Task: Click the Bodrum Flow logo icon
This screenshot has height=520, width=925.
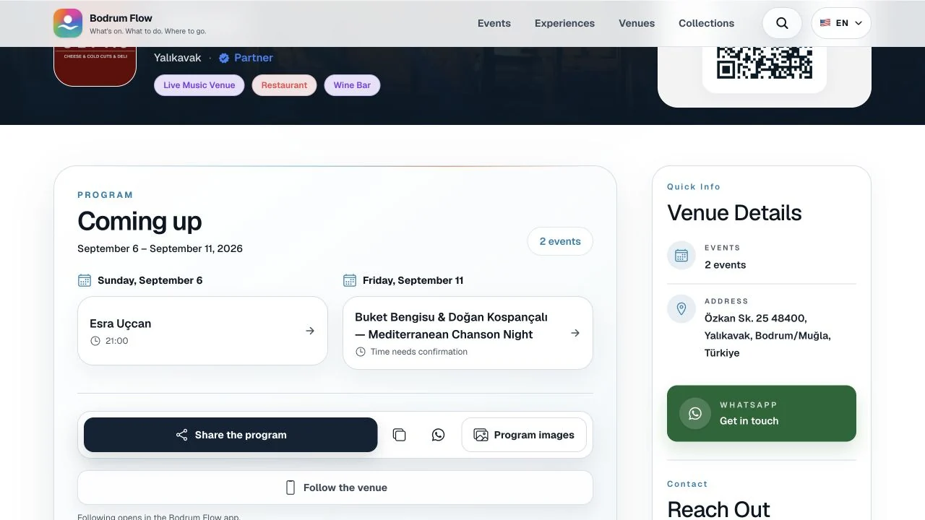Action: point(68,23)
